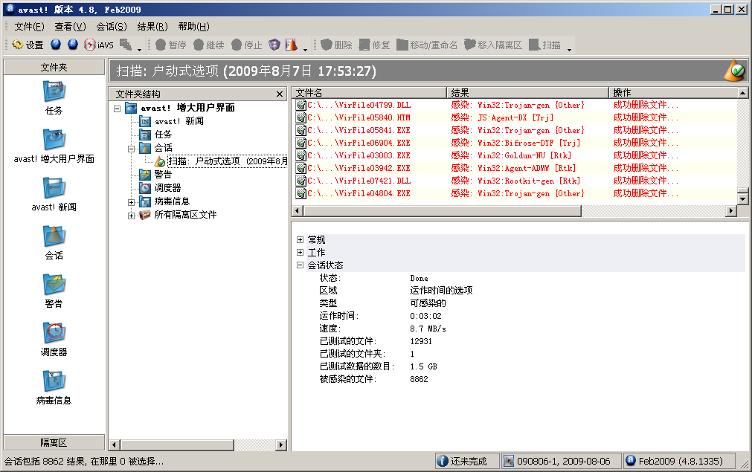Select 警告 in the folder tree
This screenshot has width=752, height=472.
(x=163, y=175)
